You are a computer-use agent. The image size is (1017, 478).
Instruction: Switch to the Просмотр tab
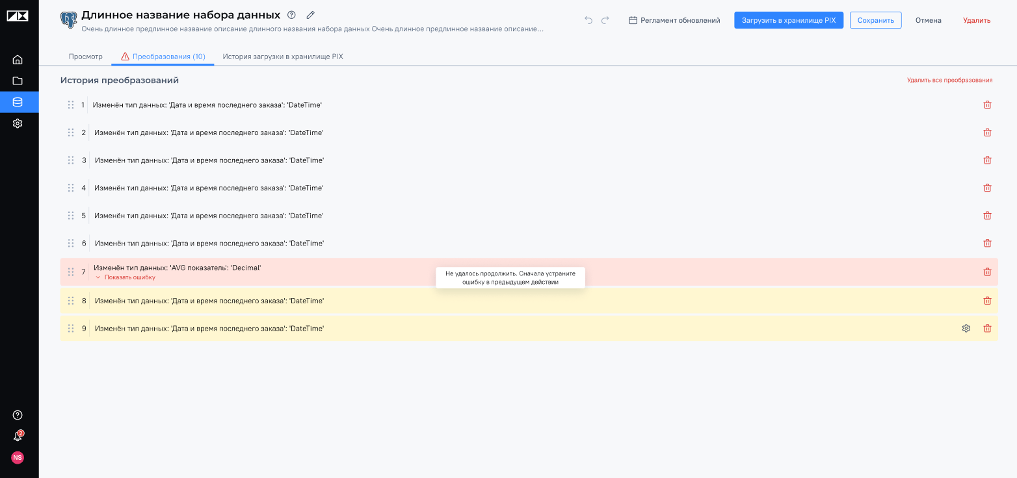click(x=86, y=57)
